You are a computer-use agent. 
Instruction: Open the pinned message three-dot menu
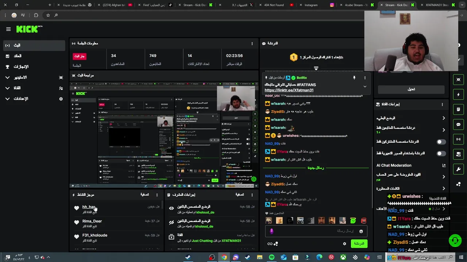click(364, 78)
